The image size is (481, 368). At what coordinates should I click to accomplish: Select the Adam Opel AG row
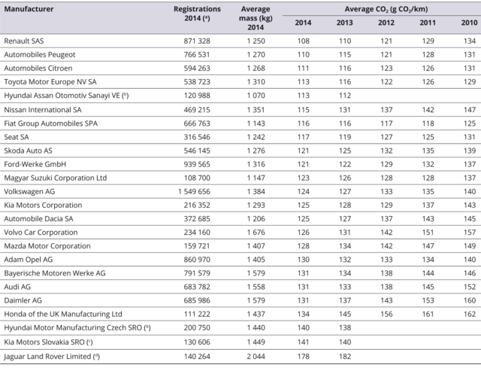click(x=29, y=260)
